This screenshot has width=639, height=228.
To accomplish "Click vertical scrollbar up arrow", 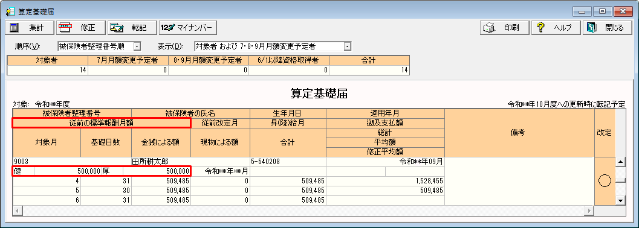I will [621, 162].
